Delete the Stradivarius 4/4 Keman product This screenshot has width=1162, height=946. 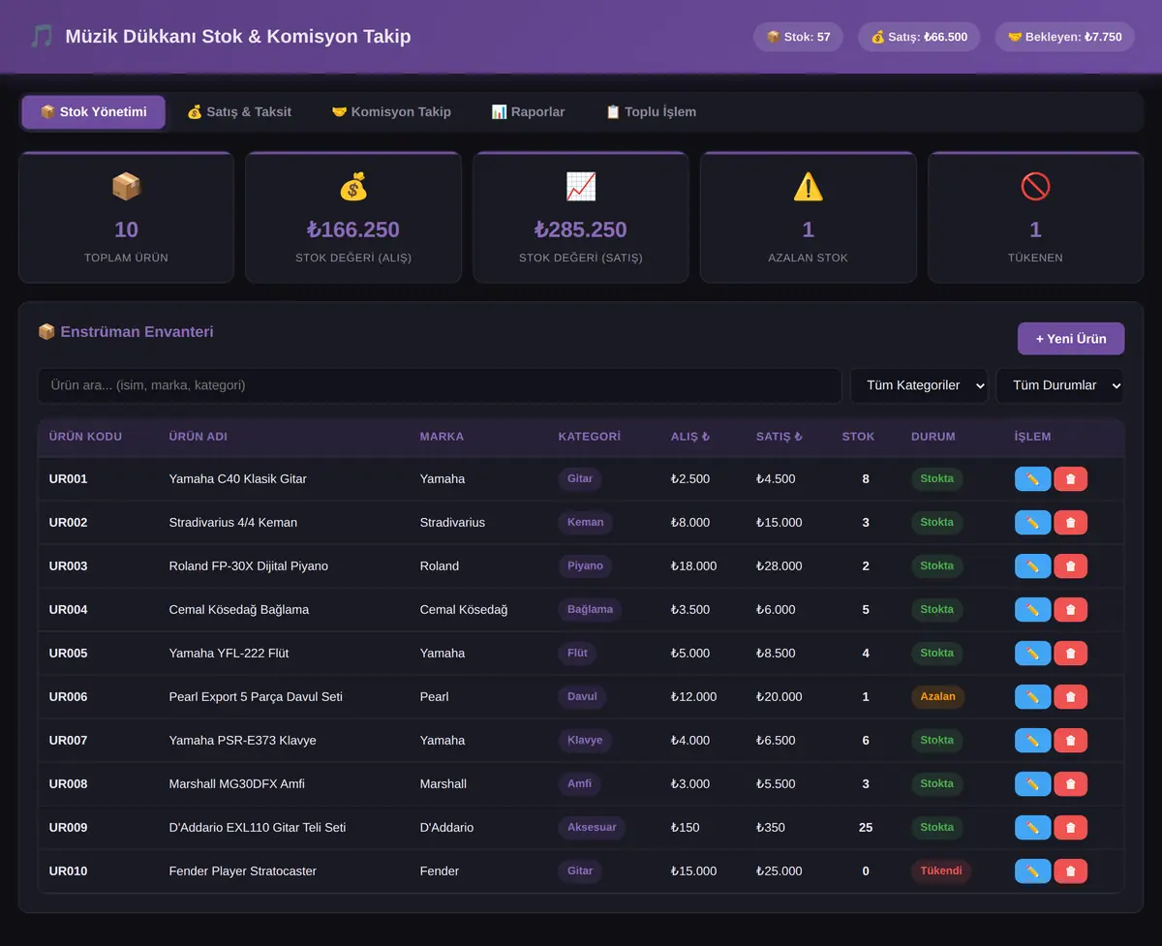1070,523
